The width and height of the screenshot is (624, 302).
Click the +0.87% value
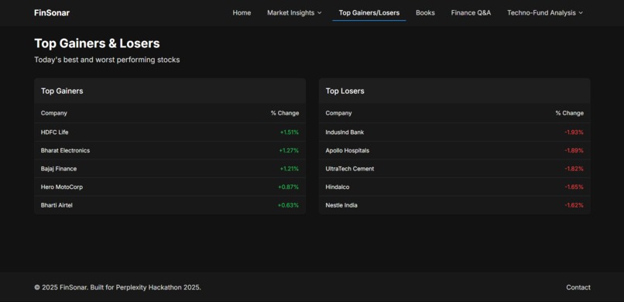pos(289,187)
